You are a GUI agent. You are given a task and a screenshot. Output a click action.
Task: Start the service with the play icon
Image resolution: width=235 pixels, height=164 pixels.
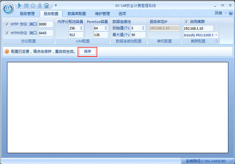tap(20, 5)
